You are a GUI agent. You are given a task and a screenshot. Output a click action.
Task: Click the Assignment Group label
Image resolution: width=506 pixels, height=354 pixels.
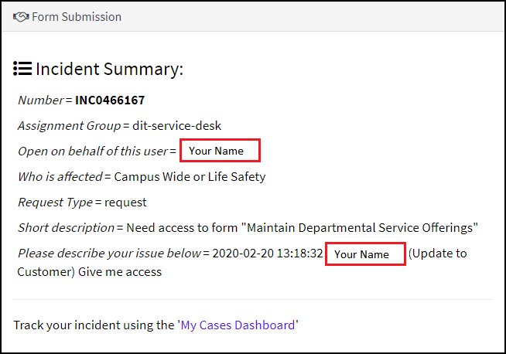click(69, 126)
